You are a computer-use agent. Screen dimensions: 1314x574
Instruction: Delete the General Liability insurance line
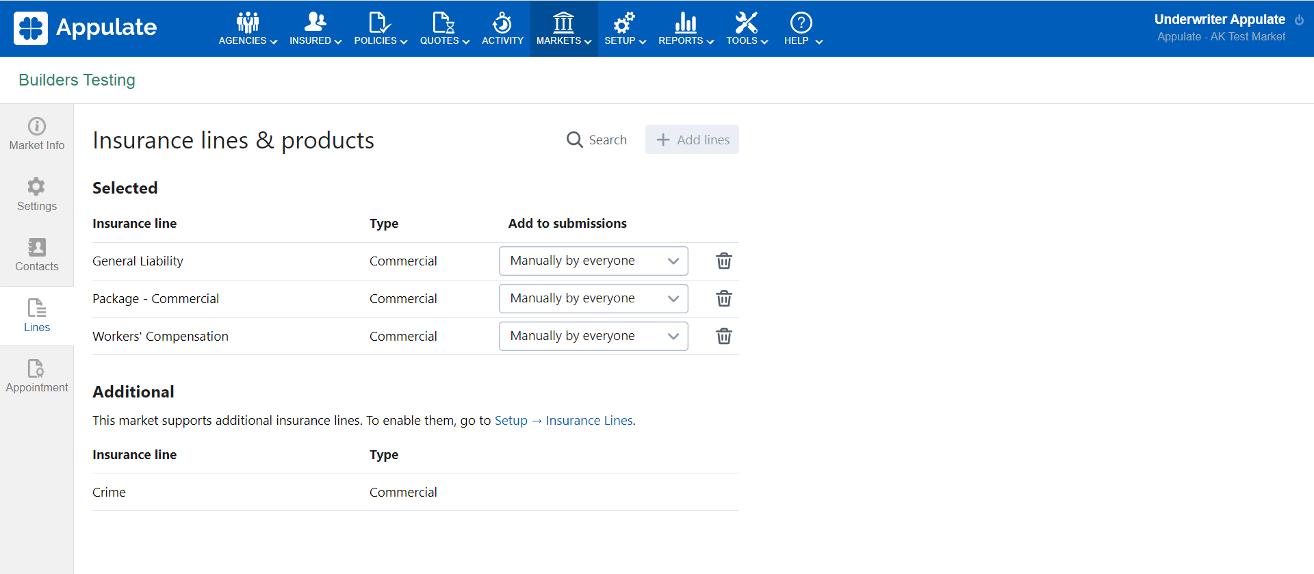723,261
